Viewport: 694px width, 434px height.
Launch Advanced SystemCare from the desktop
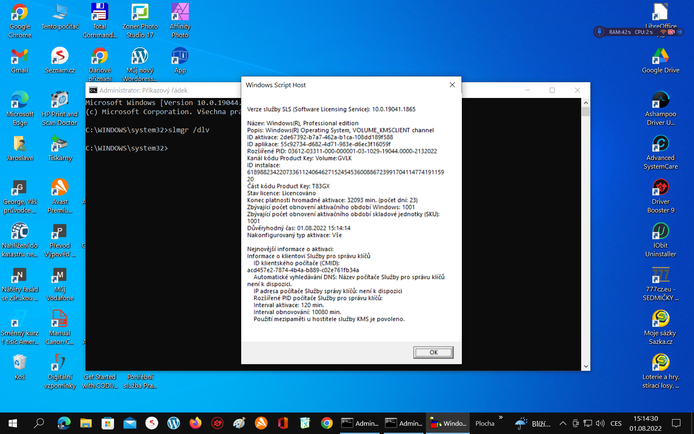tap(661, 152)
